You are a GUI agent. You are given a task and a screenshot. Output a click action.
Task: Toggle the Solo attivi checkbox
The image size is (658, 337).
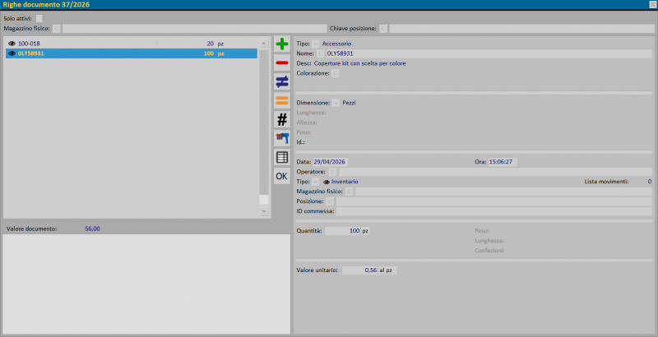39,18
